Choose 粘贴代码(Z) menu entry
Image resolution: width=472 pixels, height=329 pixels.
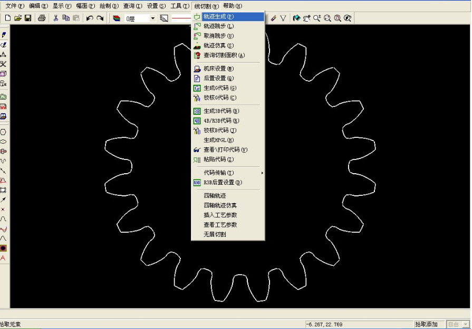228,159
